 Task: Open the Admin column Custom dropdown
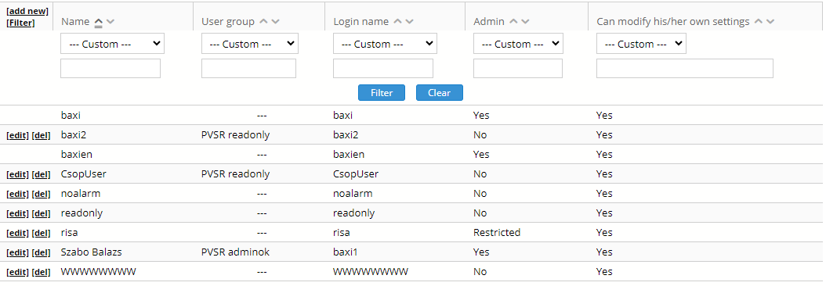click(518, 45)
